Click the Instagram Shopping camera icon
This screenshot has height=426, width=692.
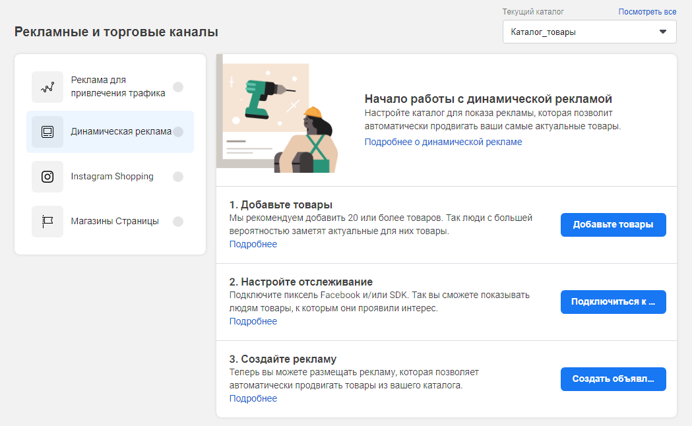47,177
